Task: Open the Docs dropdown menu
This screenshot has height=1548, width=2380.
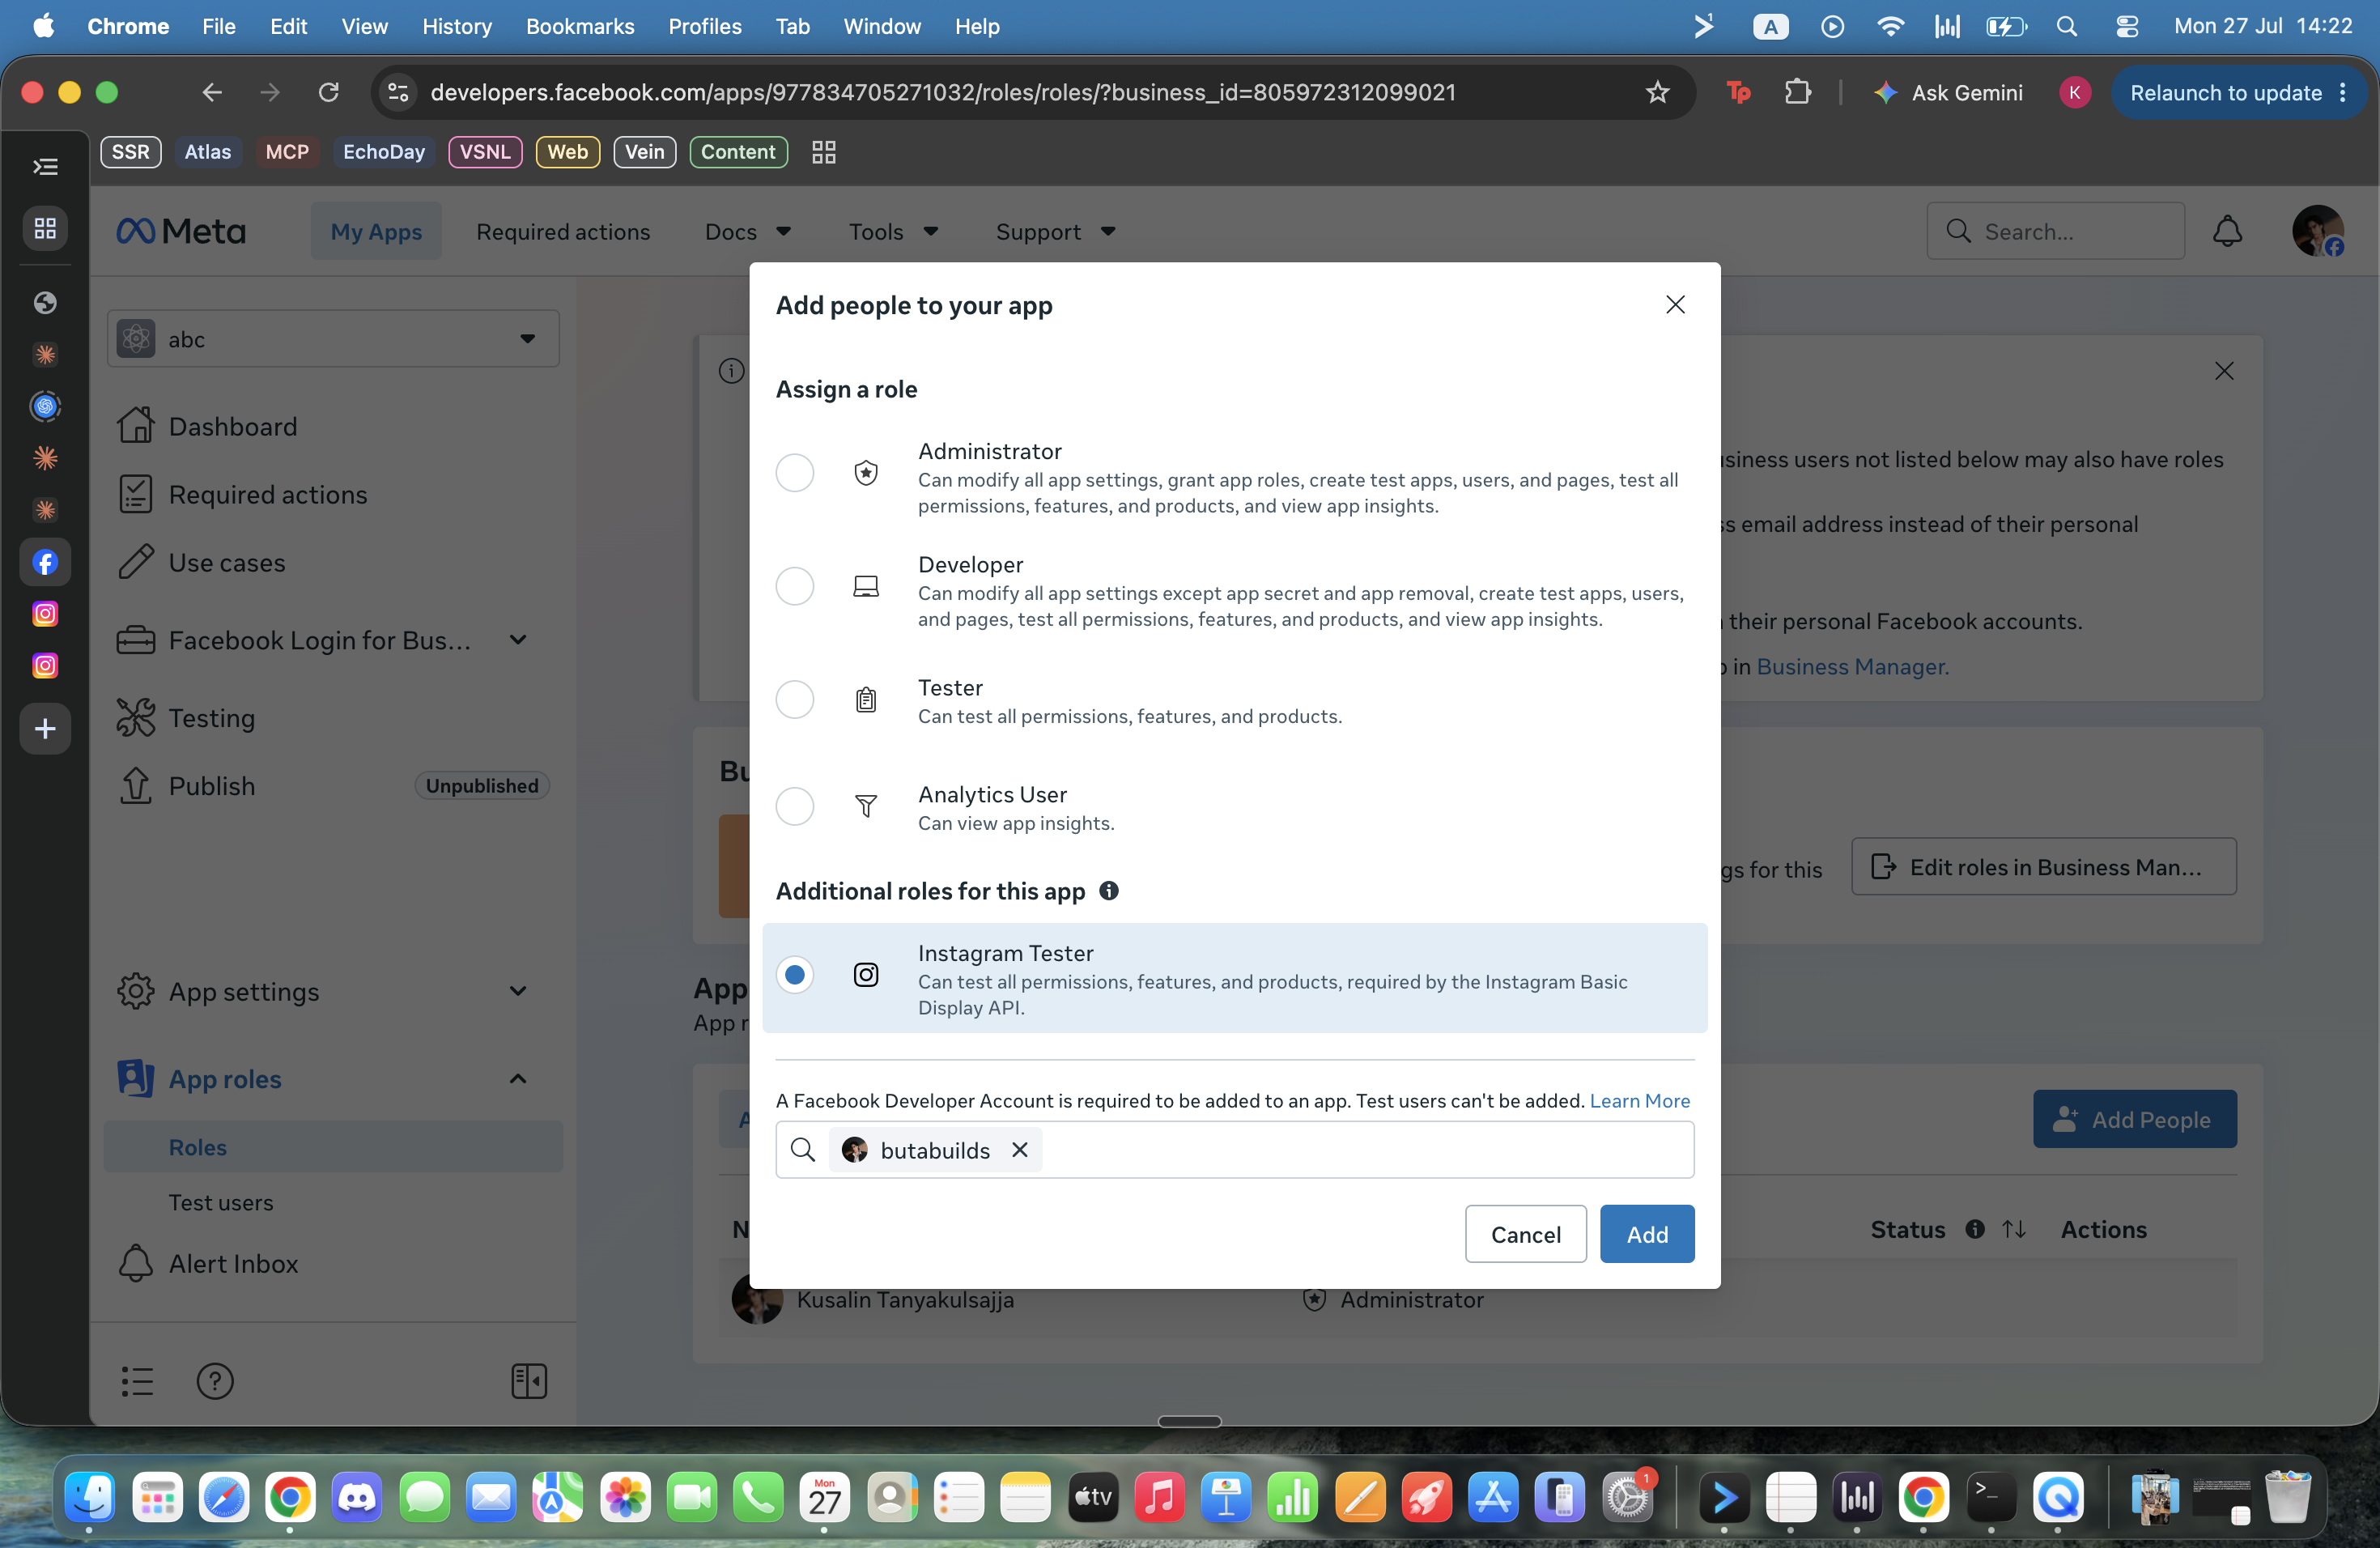Action: coord(748,231)
